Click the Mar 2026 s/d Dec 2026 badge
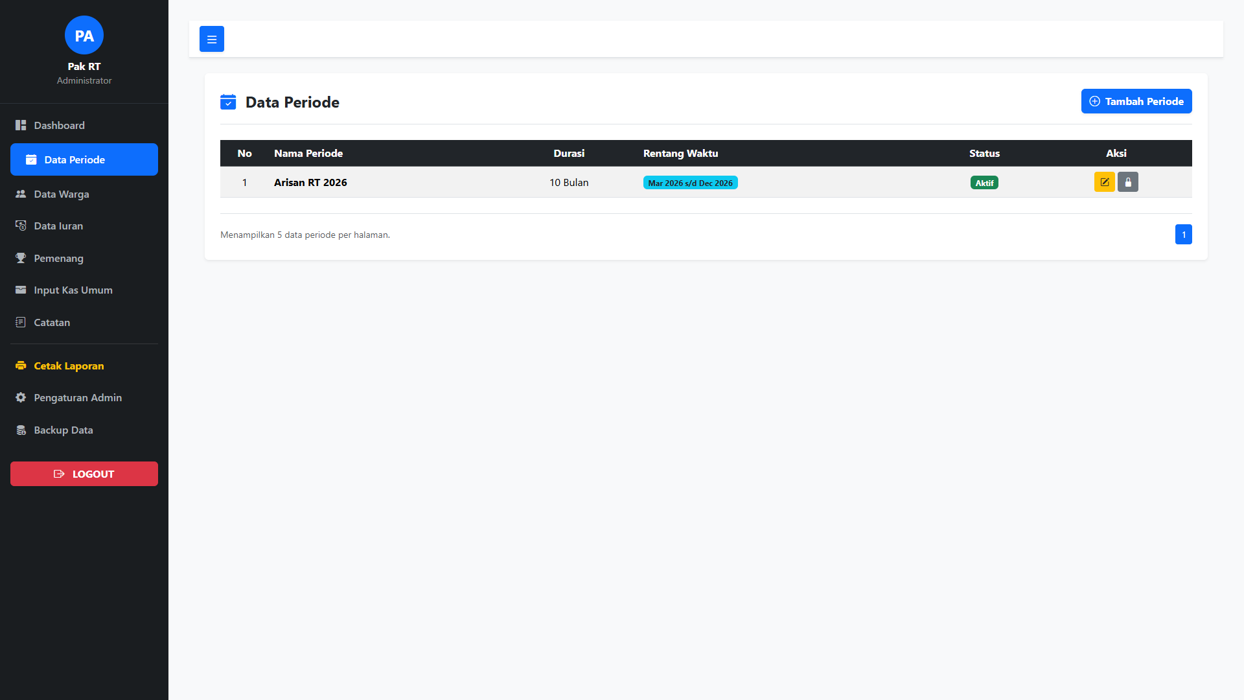Image resolution: width=1244 pixels, height=700 pixels. click(690, 183)
